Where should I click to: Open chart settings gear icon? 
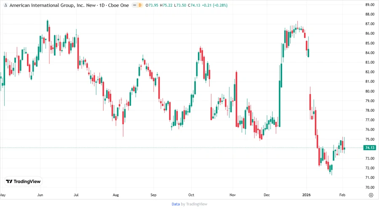pos(371,195)
